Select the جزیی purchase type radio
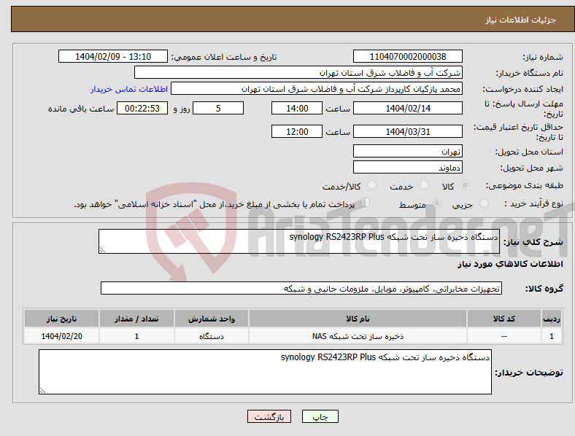 [484, 203]
